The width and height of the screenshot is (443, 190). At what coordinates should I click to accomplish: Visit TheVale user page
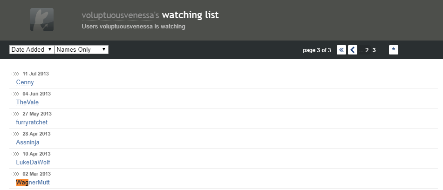point(27,102)
